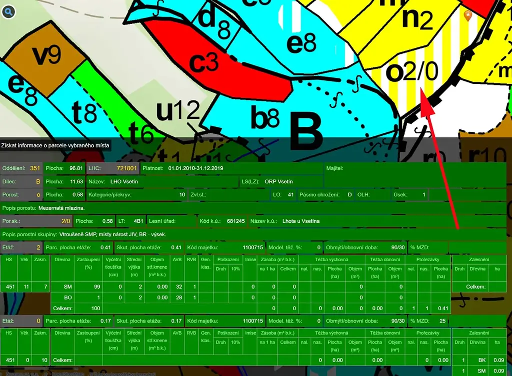Click the magnifier search icon
The width and height of the screenshot is (512, 376).
(8, 11)
